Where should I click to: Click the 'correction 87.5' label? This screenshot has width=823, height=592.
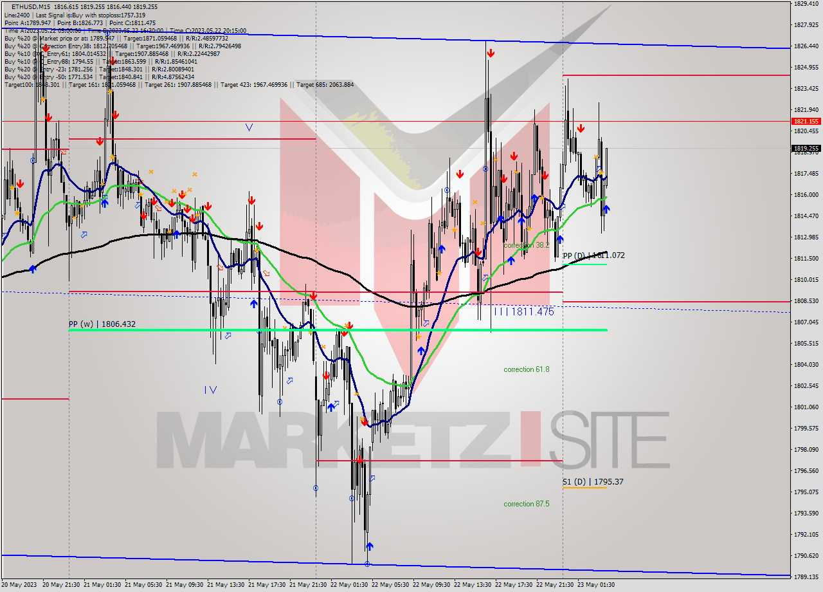[526, 504]
